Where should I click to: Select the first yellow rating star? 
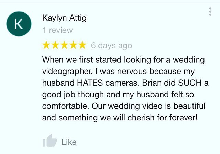click(x=46, y=45)
